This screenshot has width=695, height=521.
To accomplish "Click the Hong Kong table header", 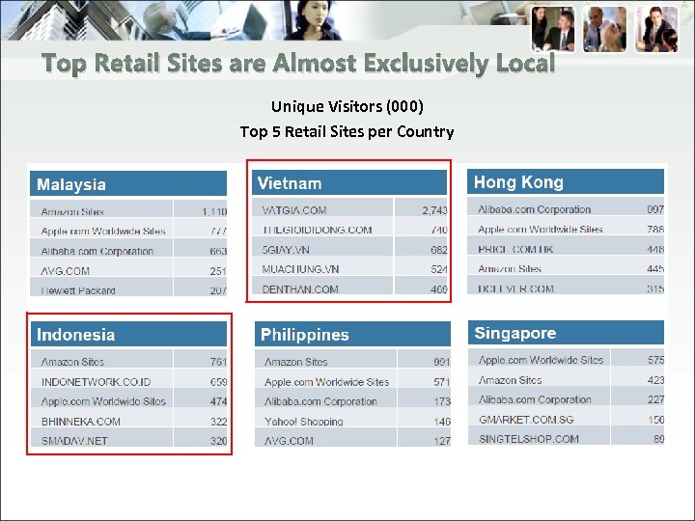I will (566, 181).
